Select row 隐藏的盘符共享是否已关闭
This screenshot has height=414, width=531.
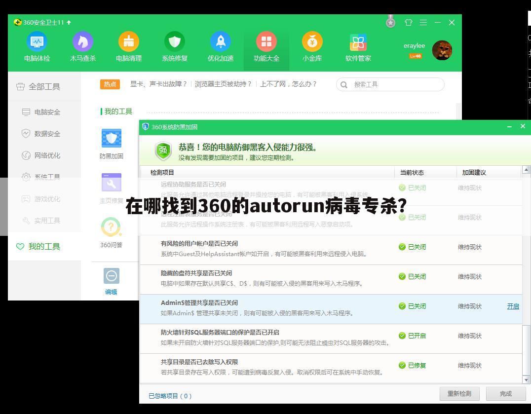coord(331,280)
